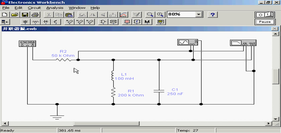Open the Logic Gates parts bin
Viewport: 281px width, 133px height.
pos(103,22)
